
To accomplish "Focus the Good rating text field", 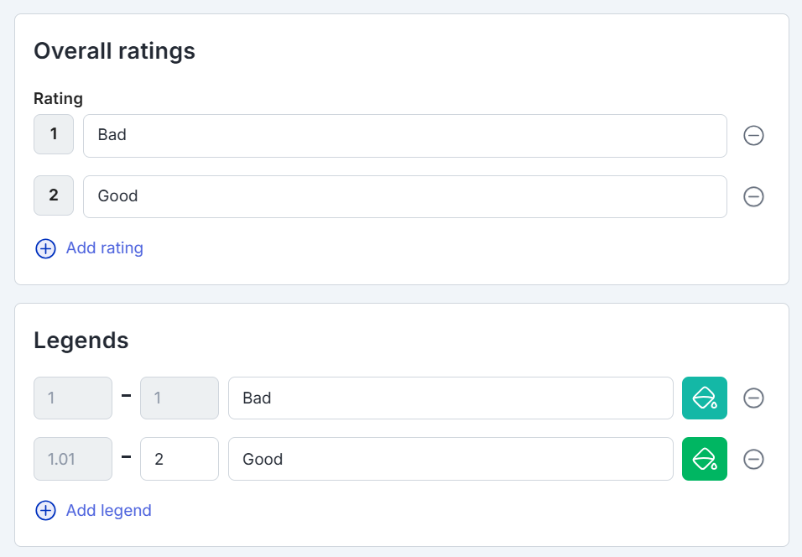I will (404, 196).
